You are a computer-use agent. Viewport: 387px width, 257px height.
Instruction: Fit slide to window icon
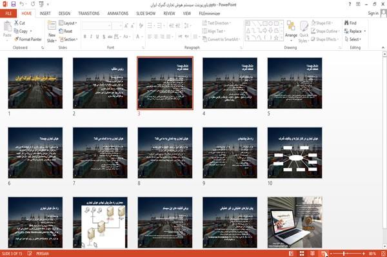[383, 253]
